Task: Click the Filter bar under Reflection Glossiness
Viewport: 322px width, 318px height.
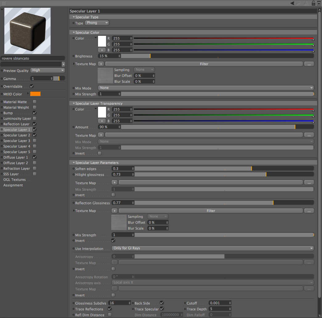Action: (x=211, y=211)
